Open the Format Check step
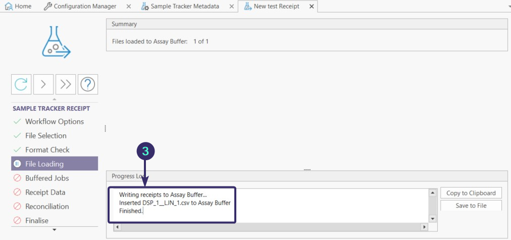 47,150
